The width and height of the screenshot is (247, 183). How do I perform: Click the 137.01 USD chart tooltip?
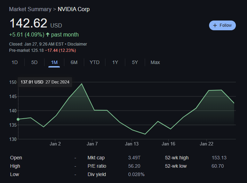[x=45, y=82]
